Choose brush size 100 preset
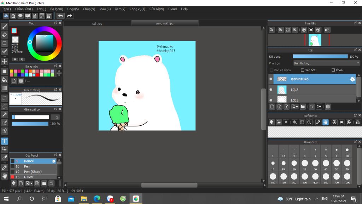This screenshot has width=362, height=204. tap(273, 176)
